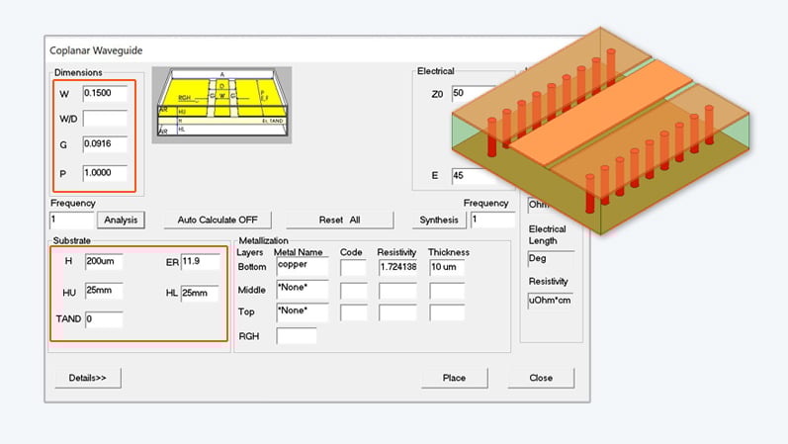Screen dimensions: 788x444
Task: Click the Reset All button
Action: [340, 221]
